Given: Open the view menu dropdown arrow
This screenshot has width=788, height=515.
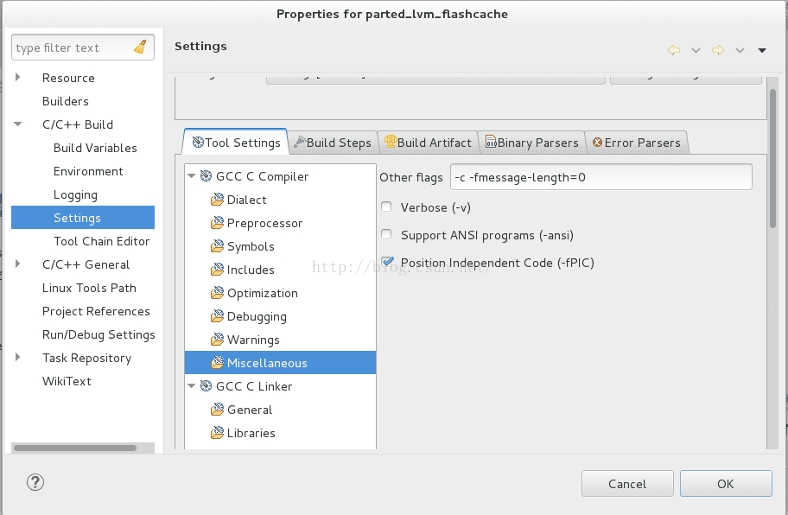Looking at the screenshot, I should point(762,50).
